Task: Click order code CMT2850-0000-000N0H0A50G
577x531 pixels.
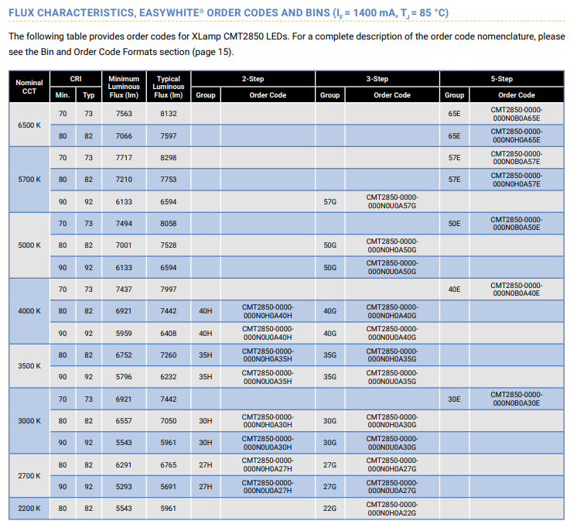Action: point(392,245)
